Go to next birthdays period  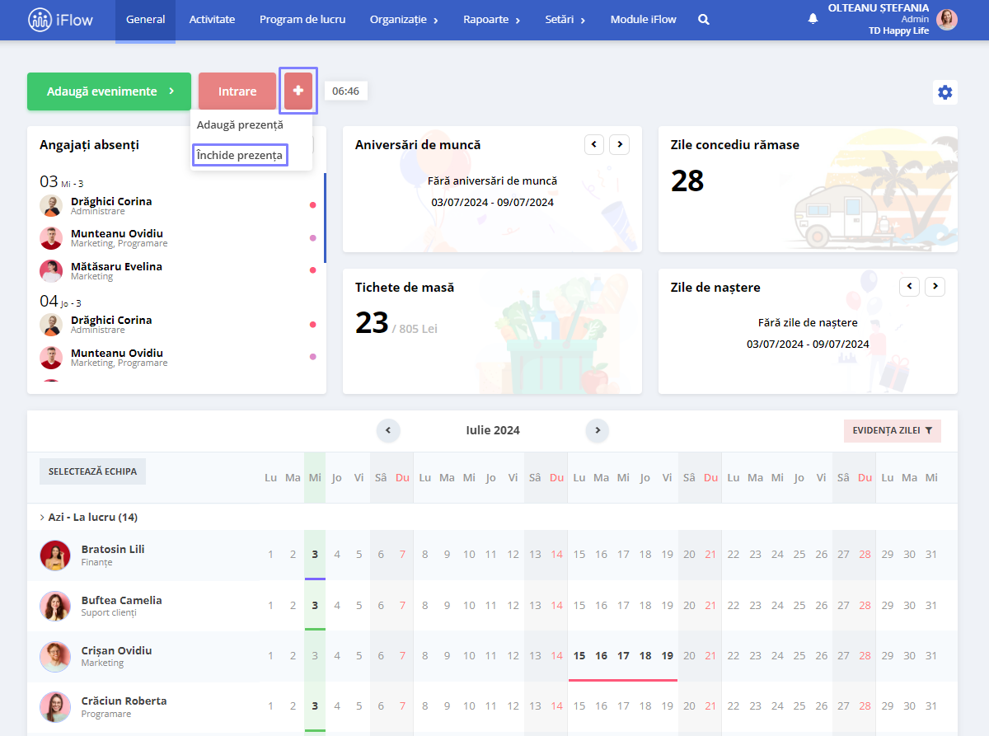click(x=935, y=287)
